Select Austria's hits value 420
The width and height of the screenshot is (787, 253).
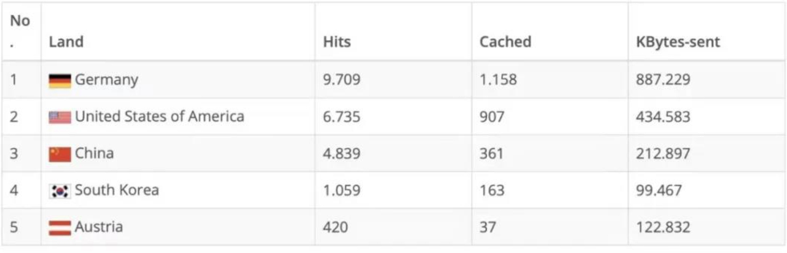tap(335, 227)
